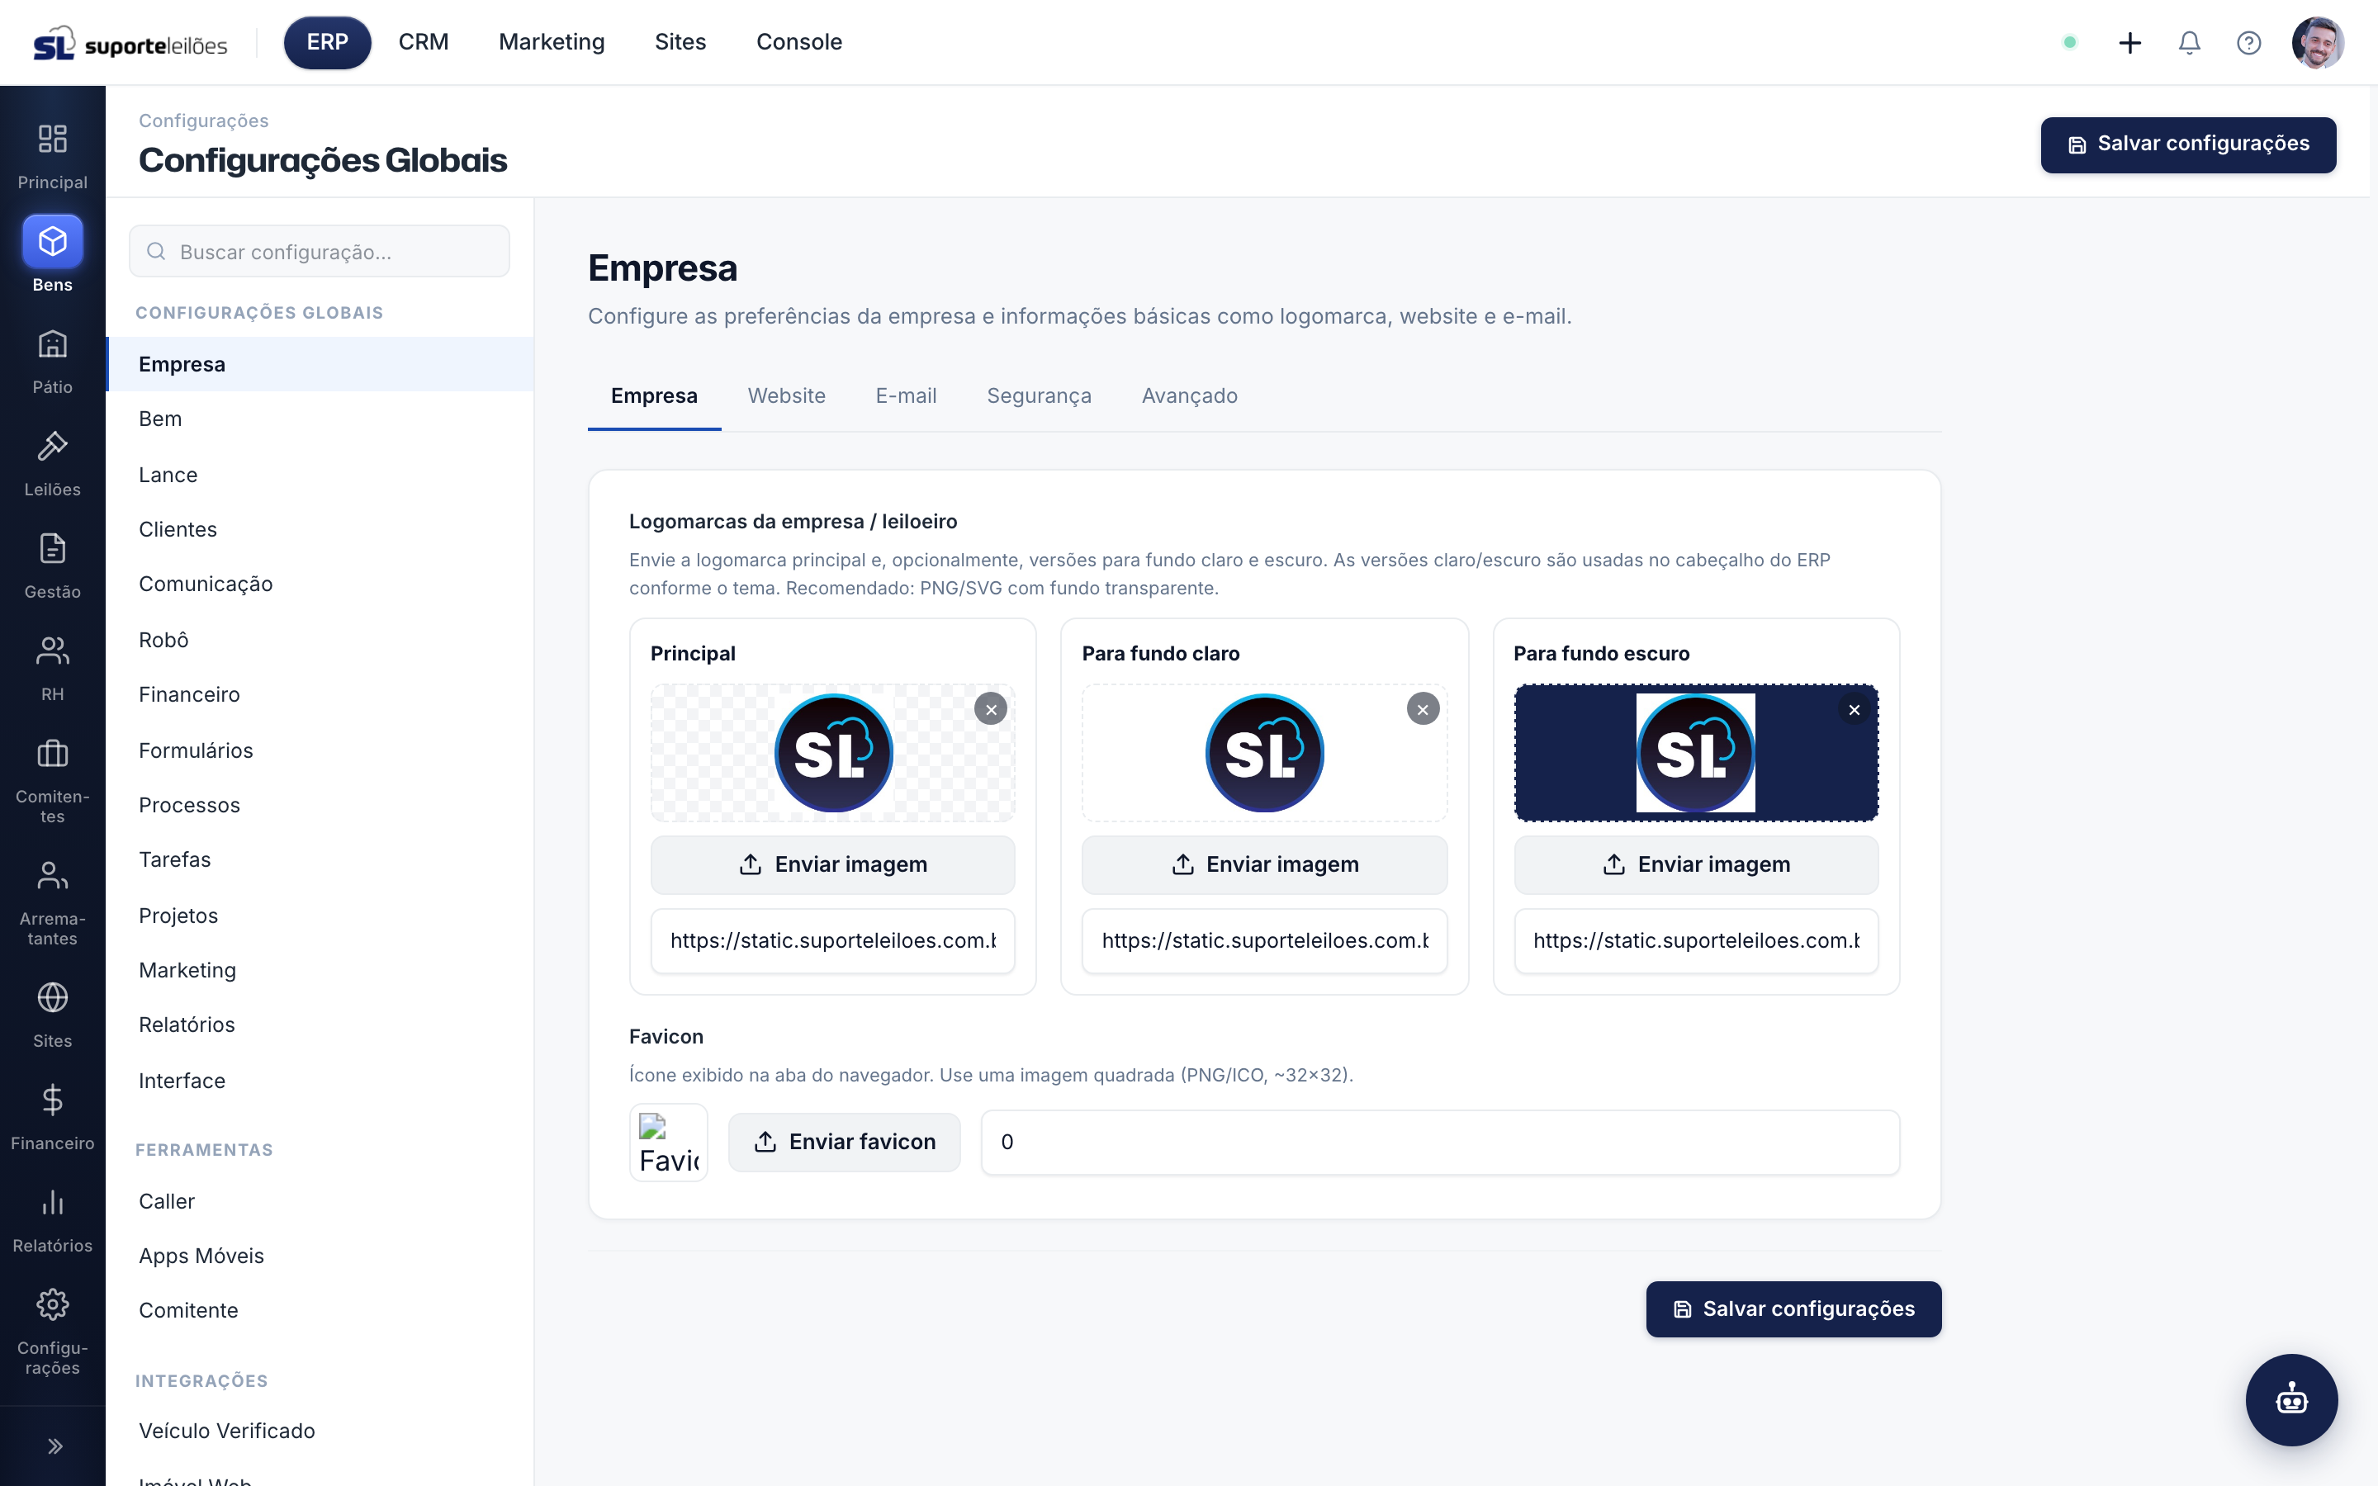Open the Sites module in top bar
This screenshot has height=1486, width=2378.
(x=680, y=42)
